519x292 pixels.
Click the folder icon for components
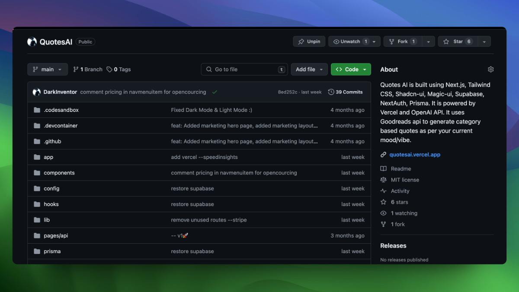(37, 173)
